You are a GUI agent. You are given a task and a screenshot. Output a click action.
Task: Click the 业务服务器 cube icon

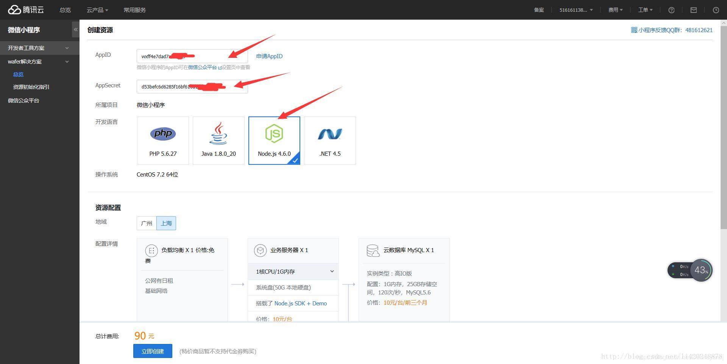pos(260,250)
